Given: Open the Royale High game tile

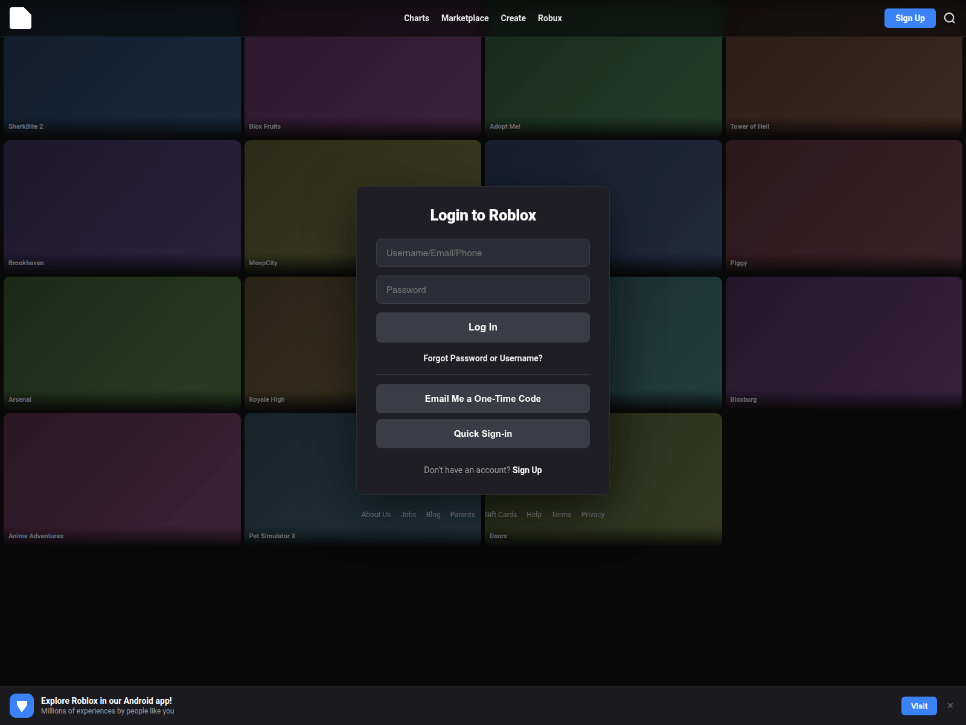Looking at the screenshot, I should [300, 343].
